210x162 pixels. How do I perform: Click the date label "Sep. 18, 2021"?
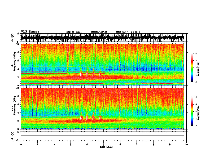(x=74, y=32)
